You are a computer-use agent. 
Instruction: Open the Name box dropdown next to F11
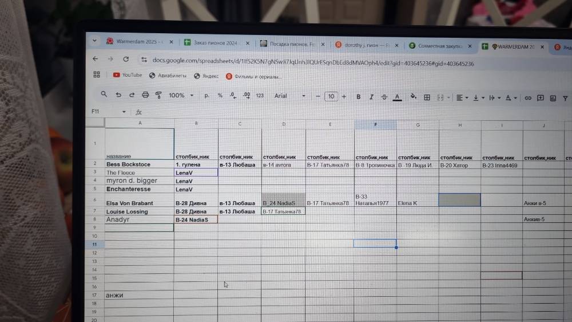tap(124, 112)
